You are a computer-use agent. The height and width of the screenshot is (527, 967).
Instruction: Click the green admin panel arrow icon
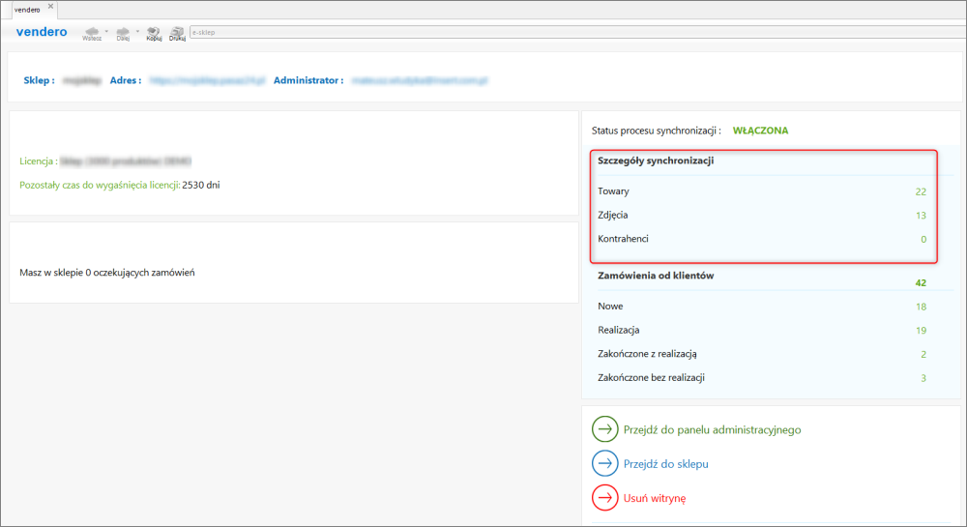click(604, 428)
